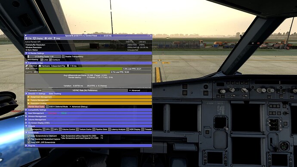Click the hourglass latency icon
297x167 pixels.
(x=68, y=66)
